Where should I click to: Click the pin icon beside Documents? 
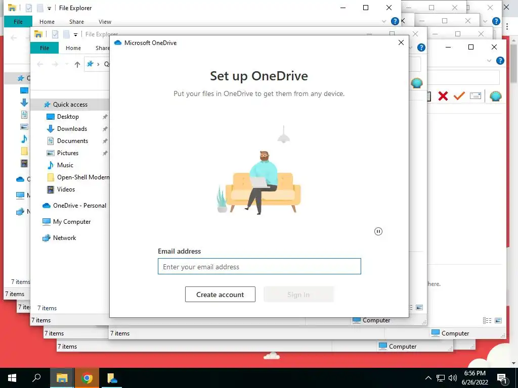pos(105,141)
